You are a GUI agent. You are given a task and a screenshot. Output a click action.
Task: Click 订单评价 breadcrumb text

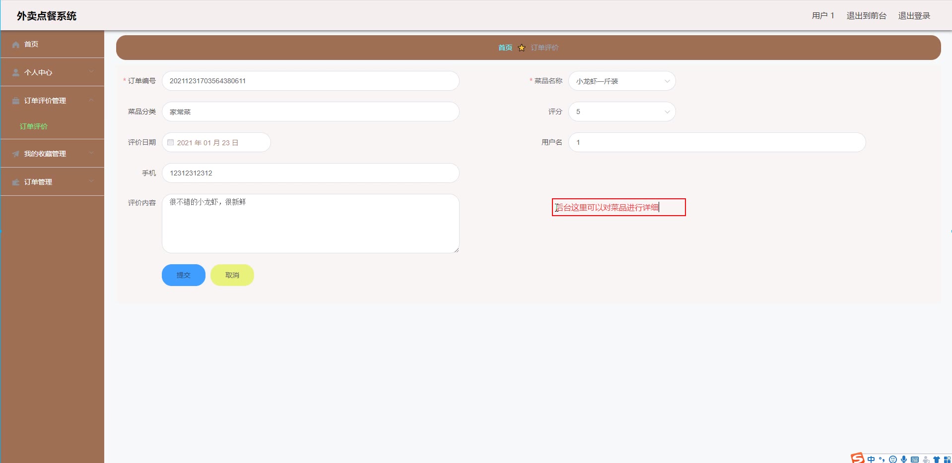pyautogui.click(x=544, y=48)
